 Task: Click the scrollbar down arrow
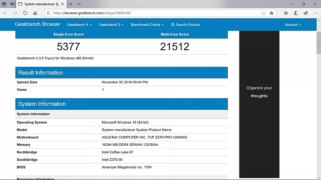pyautogui.click(x=319, y=178)
